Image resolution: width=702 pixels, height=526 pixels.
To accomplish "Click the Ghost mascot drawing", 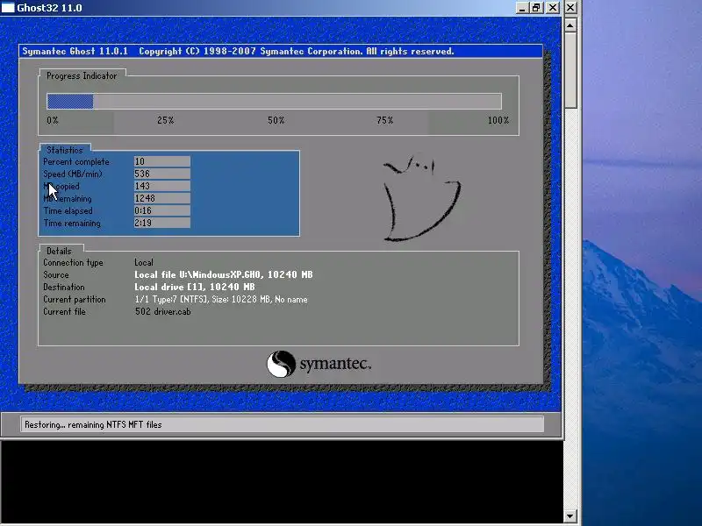I will coord(421,199).
